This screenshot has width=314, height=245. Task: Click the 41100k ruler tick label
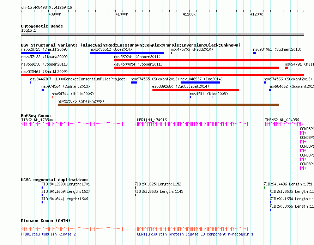pyautogui.click(x=189, y=14)
